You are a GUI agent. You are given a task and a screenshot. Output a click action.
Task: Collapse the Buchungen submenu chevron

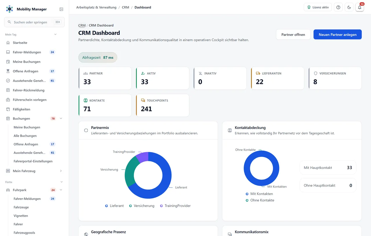click(x=61, y=119)
